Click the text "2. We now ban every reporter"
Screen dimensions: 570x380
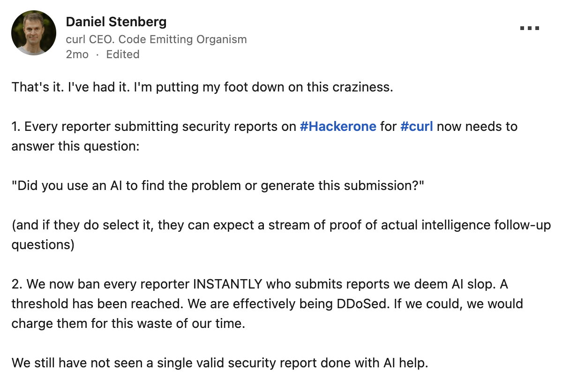[101, 284]
